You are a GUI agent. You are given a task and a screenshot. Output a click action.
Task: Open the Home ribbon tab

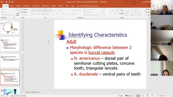point(5,6)
